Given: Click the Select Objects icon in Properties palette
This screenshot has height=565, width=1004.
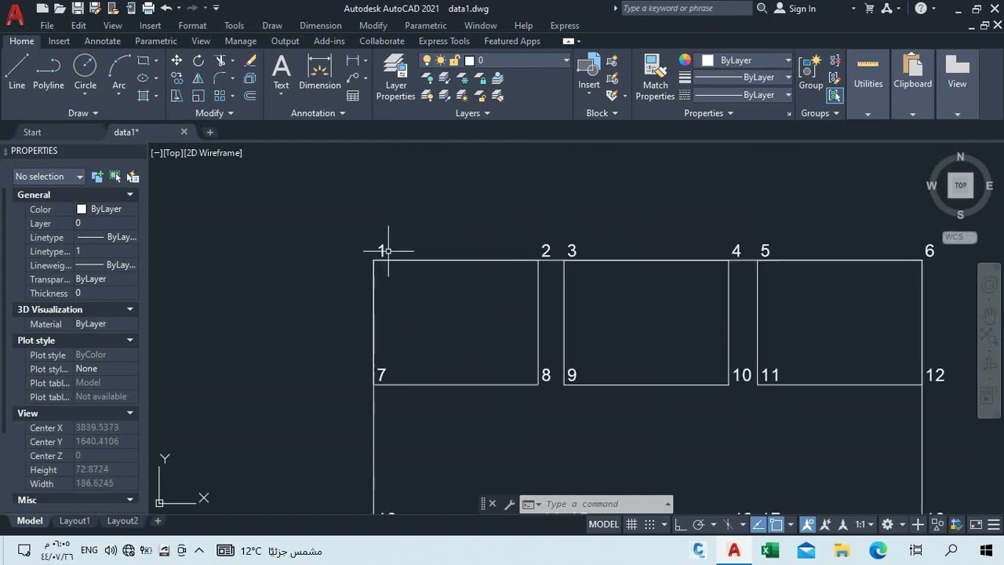Looking at the screenshot, I should tap(115, 177).
